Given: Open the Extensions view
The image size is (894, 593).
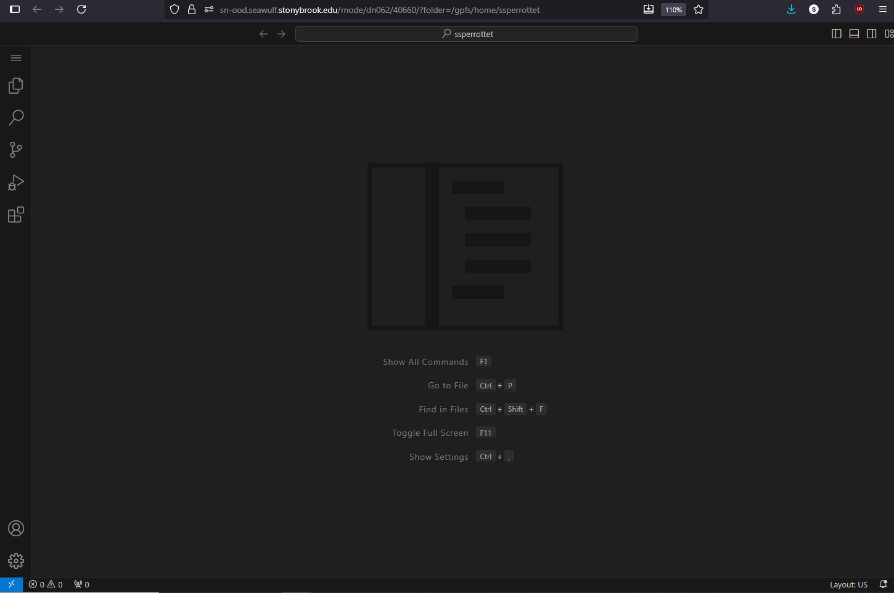Looking at the screenshot, I should tap(16, 215).
